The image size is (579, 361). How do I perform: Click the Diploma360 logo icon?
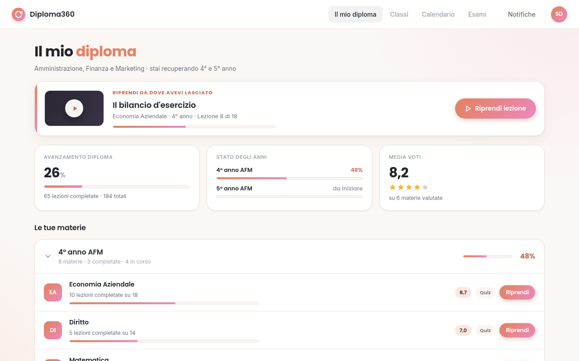coord(19,14)
